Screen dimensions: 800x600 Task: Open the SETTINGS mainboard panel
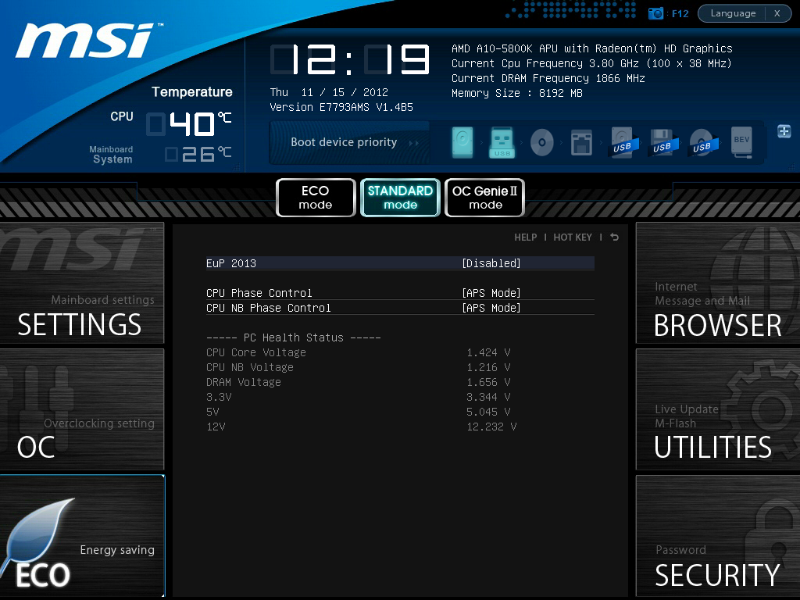point(81,283)
